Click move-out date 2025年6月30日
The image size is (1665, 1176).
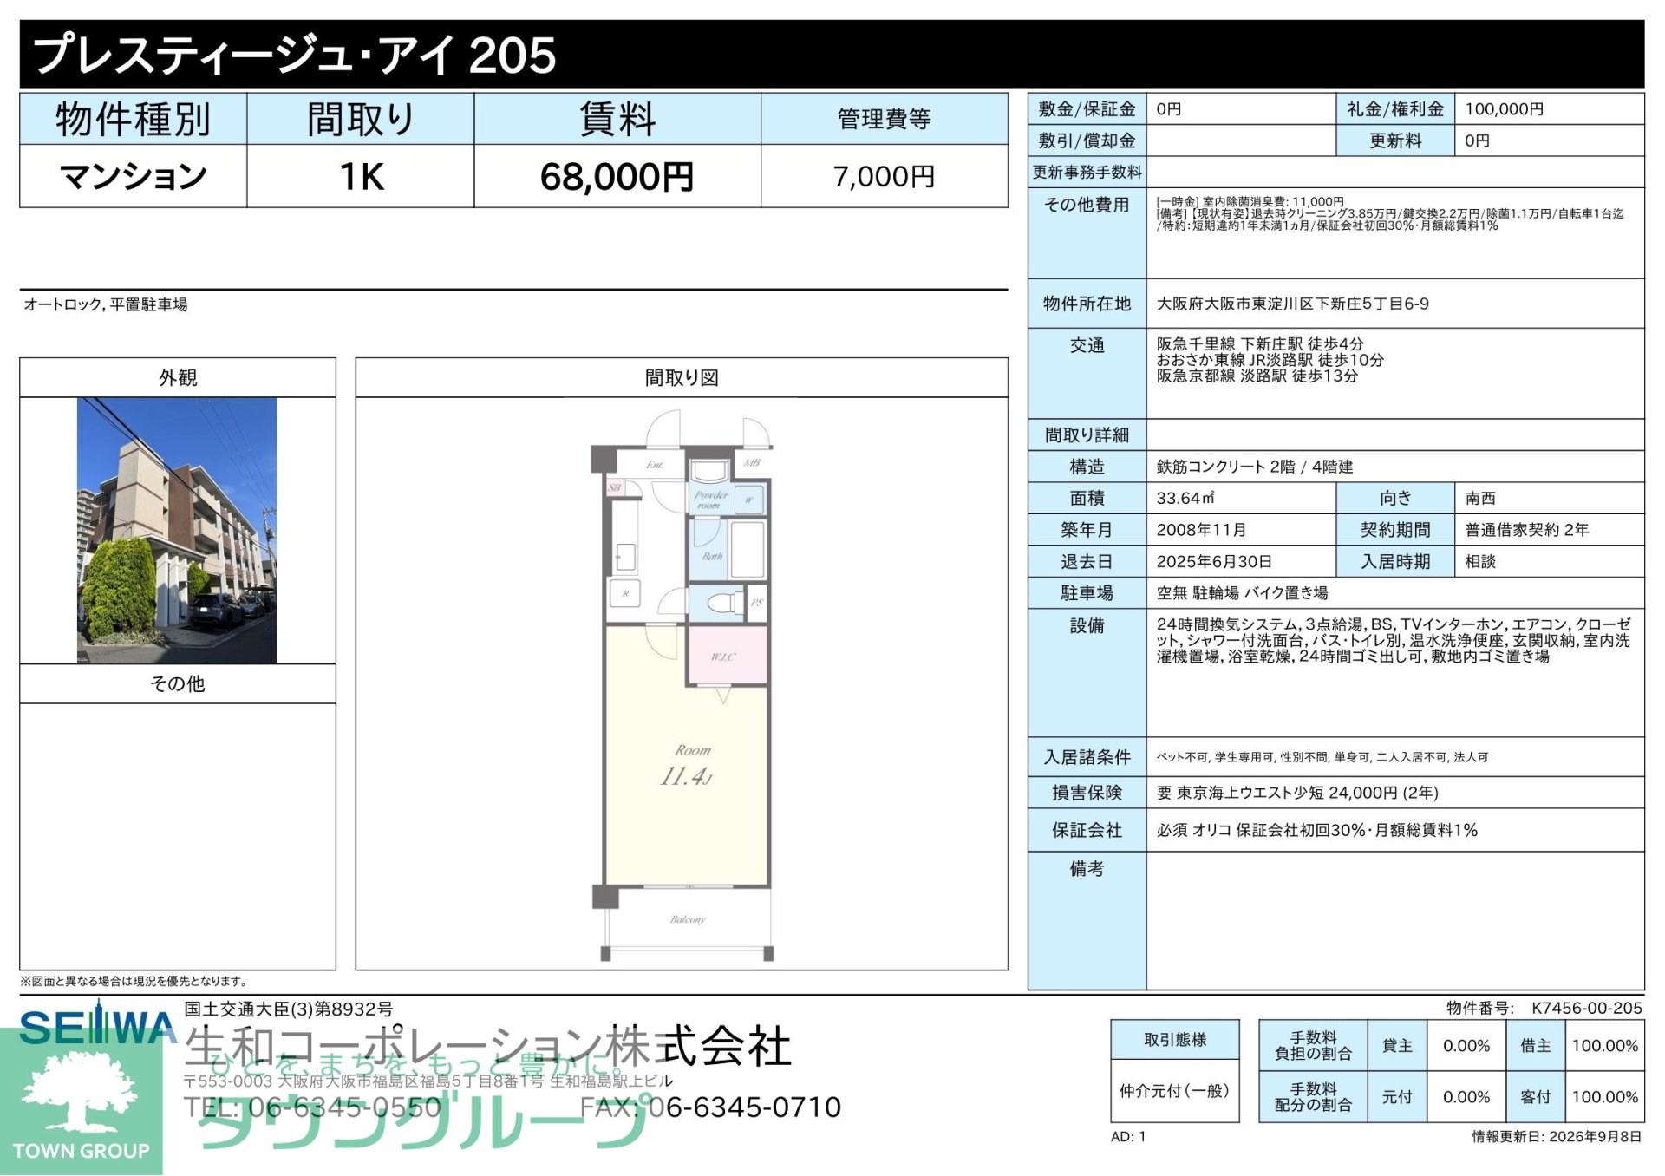(x=1214, y=561)
